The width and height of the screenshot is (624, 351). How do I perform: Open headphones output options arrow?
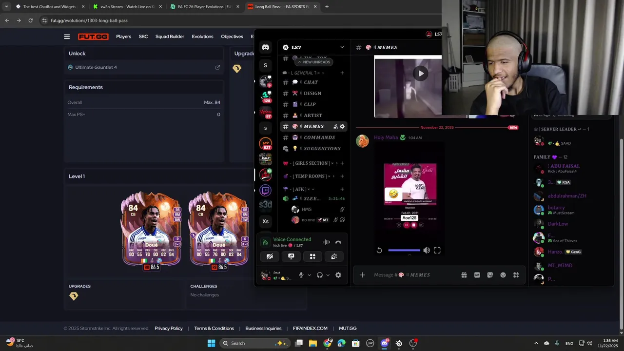(x=328, y=275)
